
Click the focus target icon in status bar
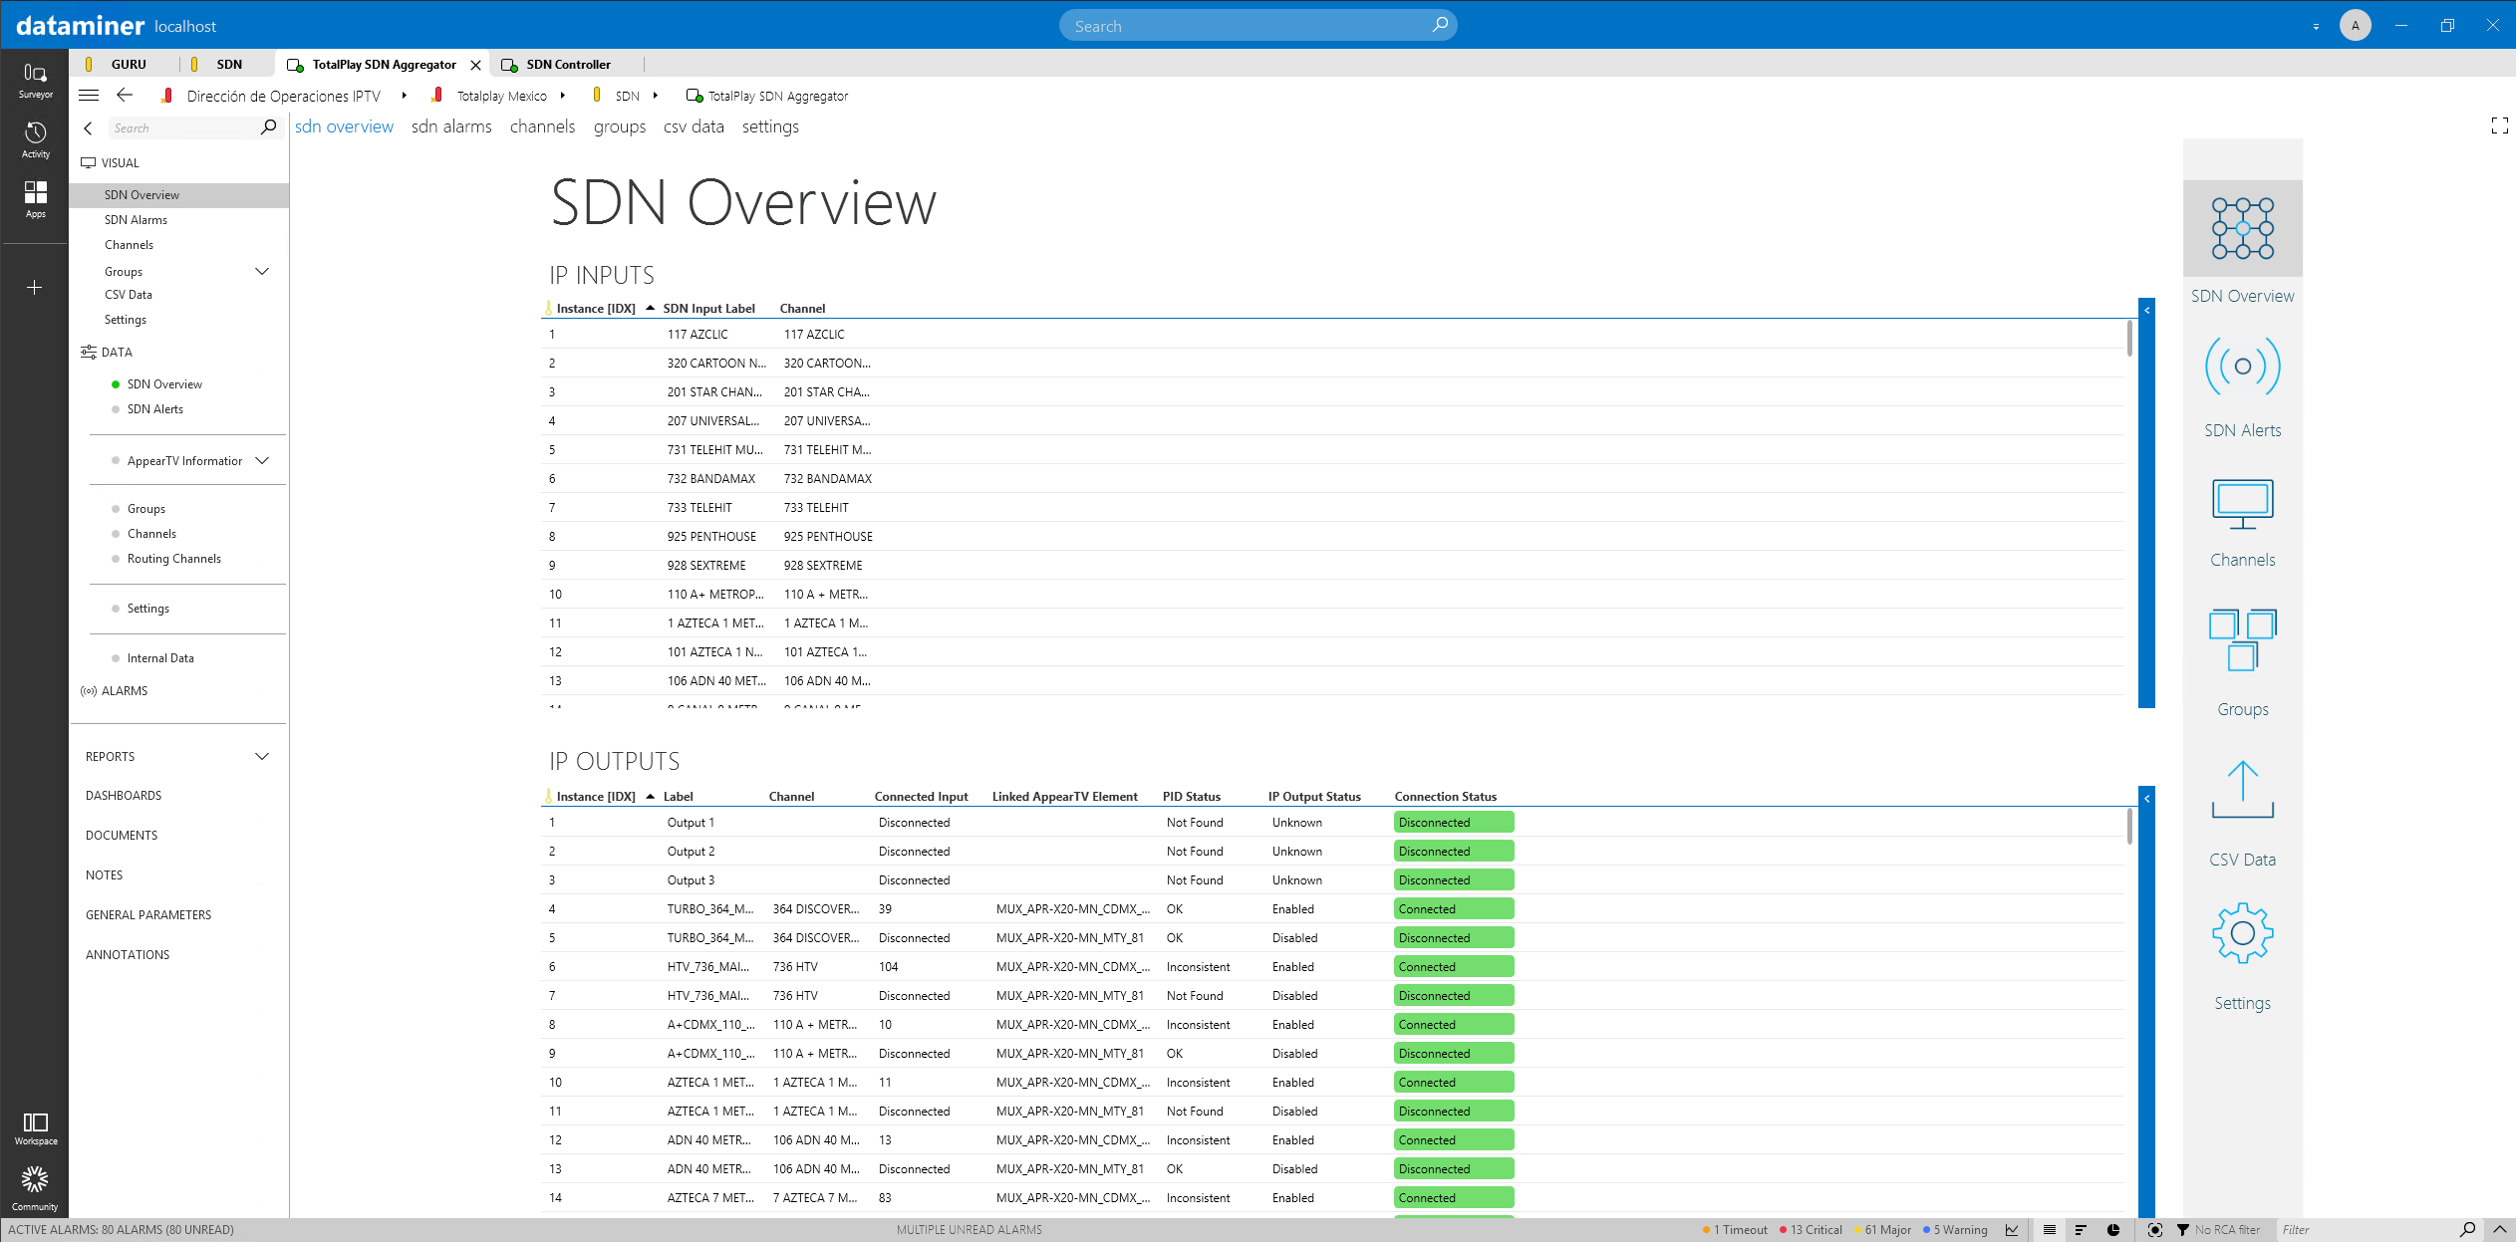pos(2154,1230)
